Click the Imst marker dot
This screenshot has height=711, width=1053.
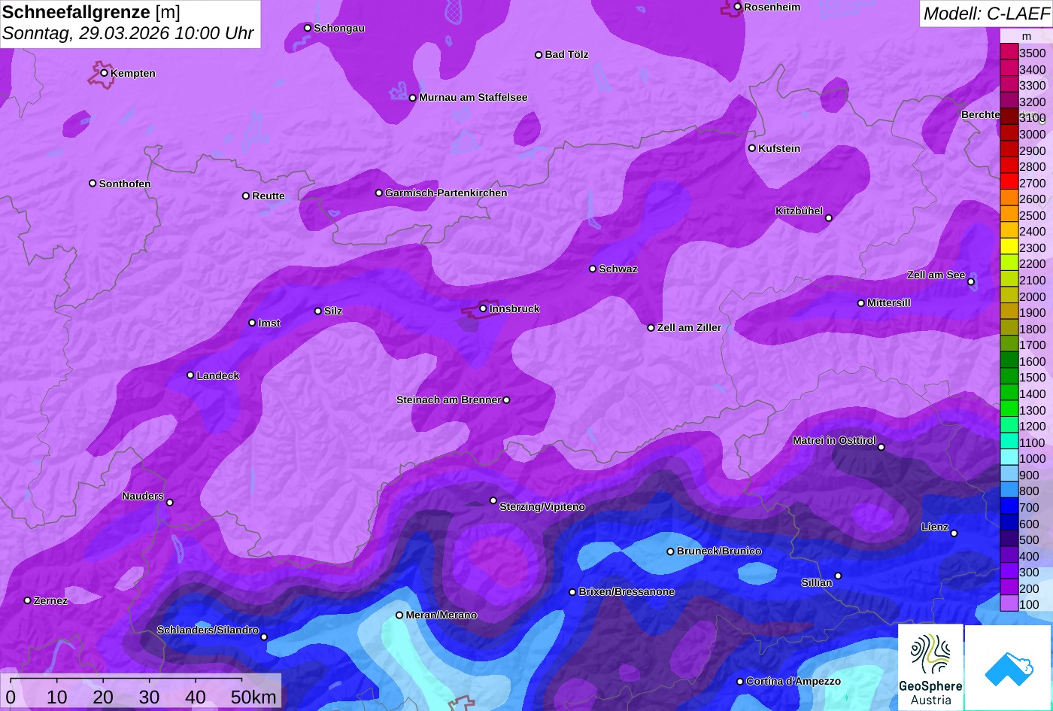pos(252,323)
